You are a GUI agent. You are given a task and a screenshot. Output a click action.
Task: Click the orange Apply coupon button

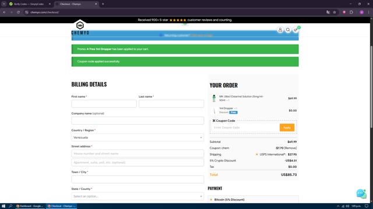coord(287,128)
